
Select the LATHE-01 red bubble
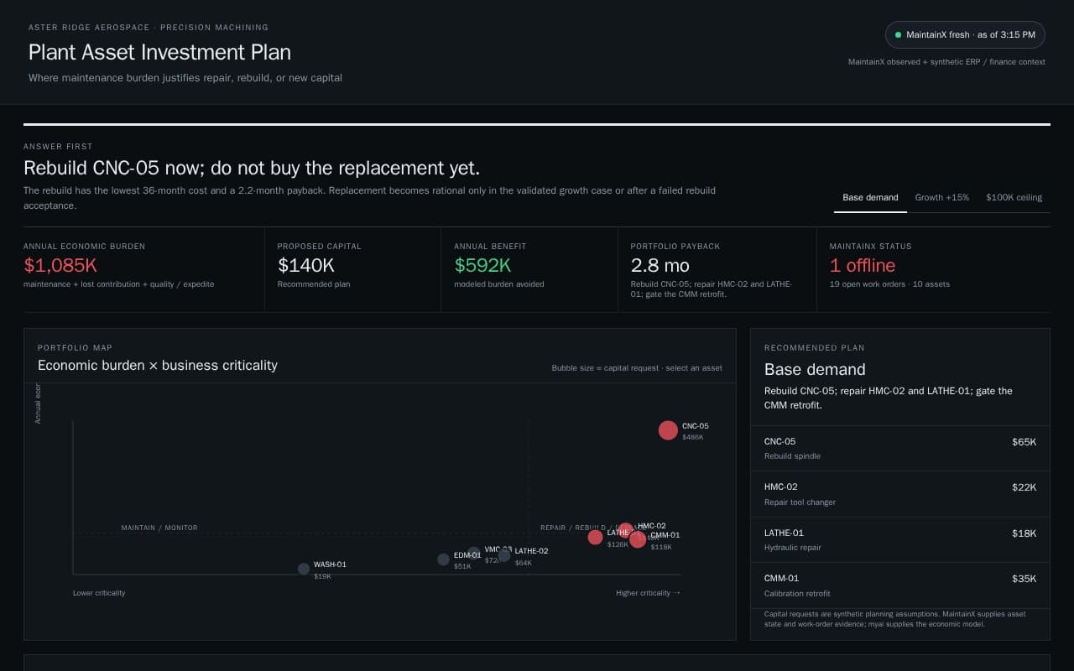click(595, 537)
